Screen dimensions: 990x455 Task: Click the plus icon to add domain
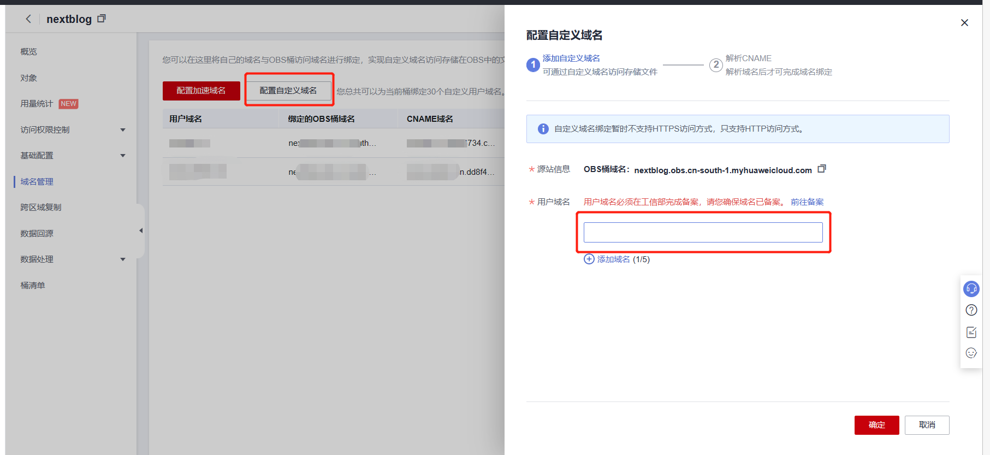589,259
